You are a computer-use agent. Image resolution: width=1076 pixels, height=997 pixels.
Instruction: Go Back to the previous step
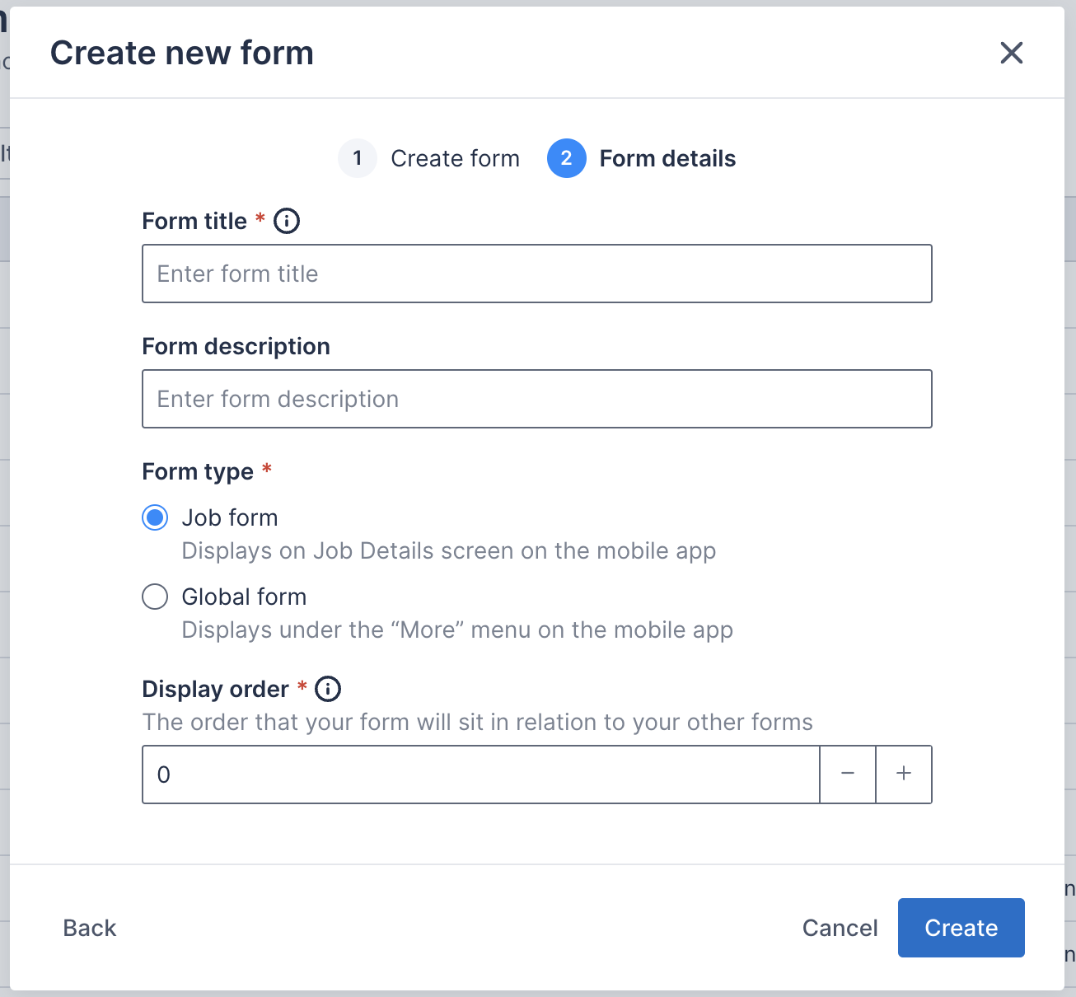pyautogui.click(x=89, y=928)
